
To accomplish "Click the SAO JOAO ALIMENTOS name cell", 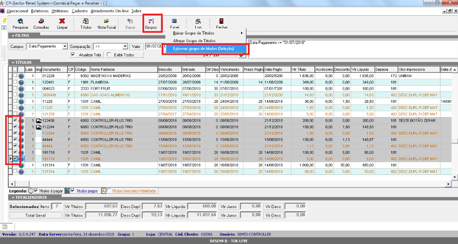I will coord(123,95).
